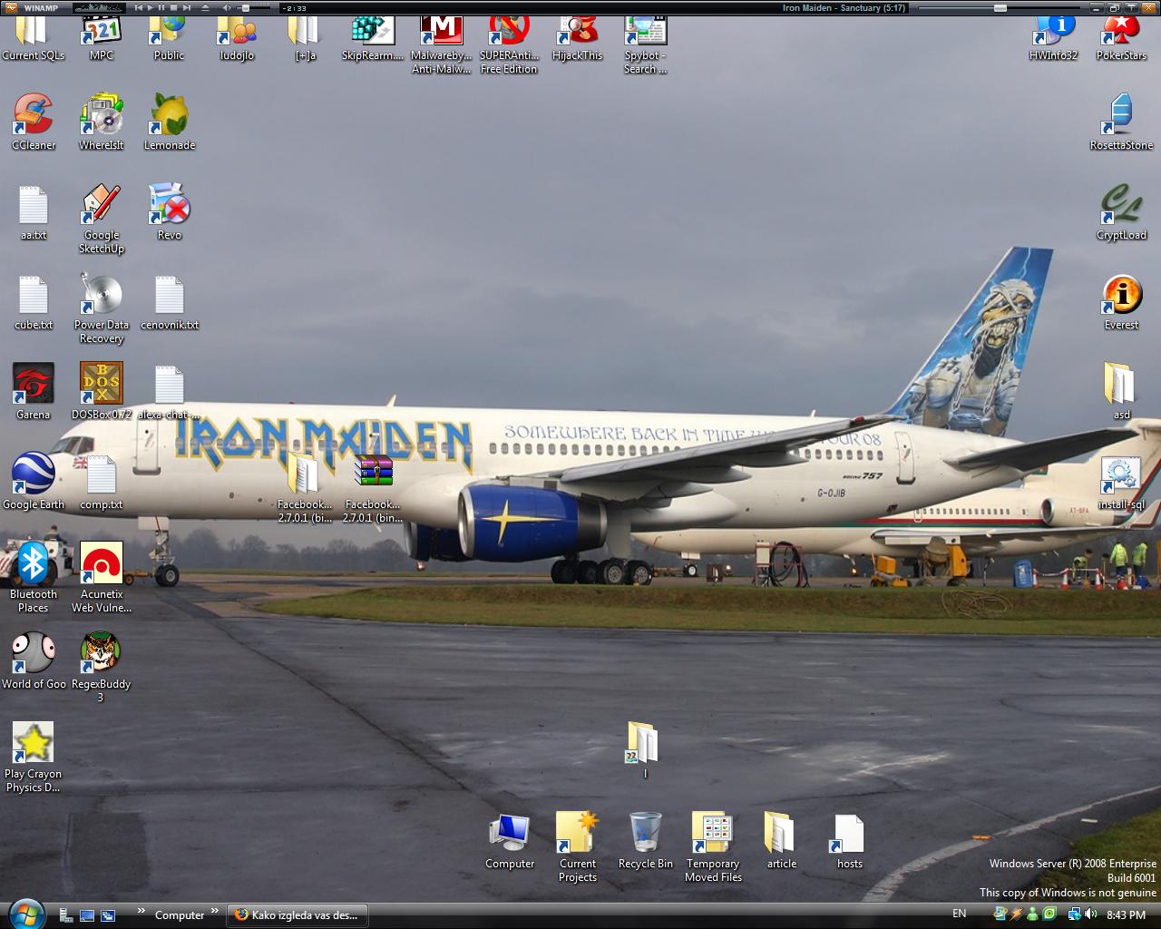Open the RegexBuddy 3 shortcut
Viewport: 1161px width, 929px height.
tap(102, 668)
